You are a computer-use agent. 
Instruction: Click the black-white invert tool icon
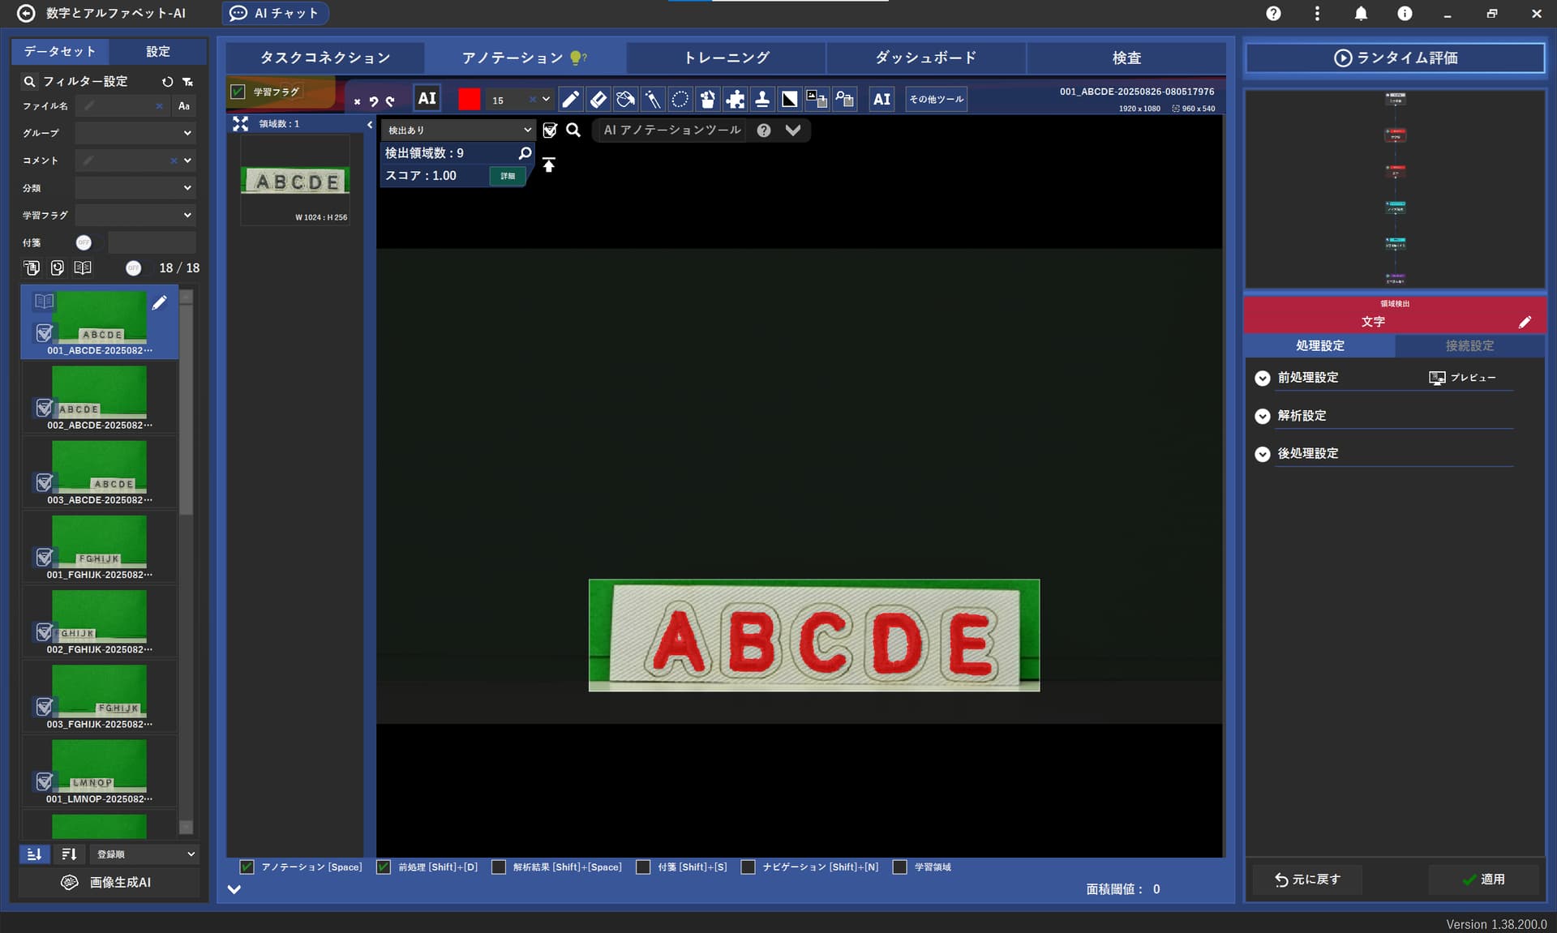(x=789, y=99)
